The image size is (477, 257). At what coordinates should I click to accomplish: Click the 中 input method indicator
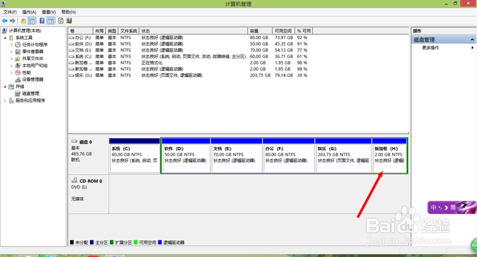434,207
